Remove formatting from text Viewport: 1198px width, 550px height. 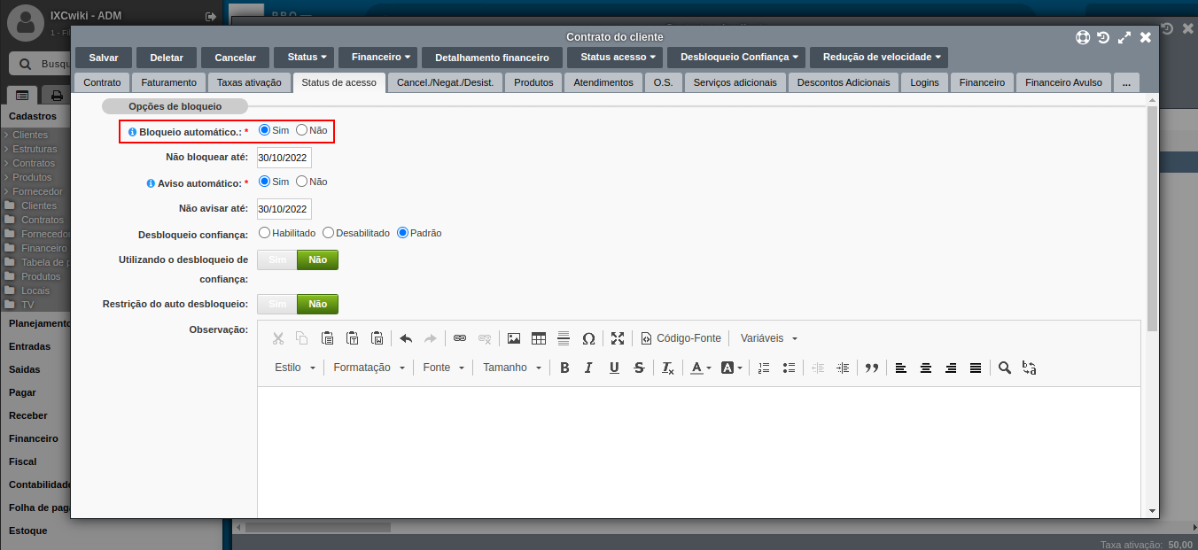[x=668, y=368]
